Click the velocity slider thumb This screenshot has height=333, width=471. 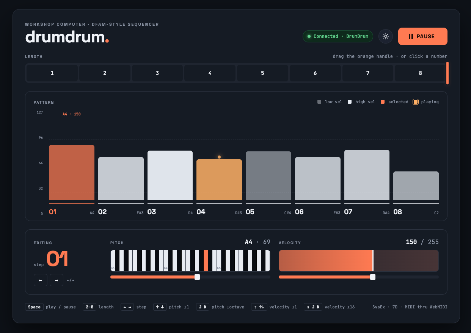coord(373,277)
